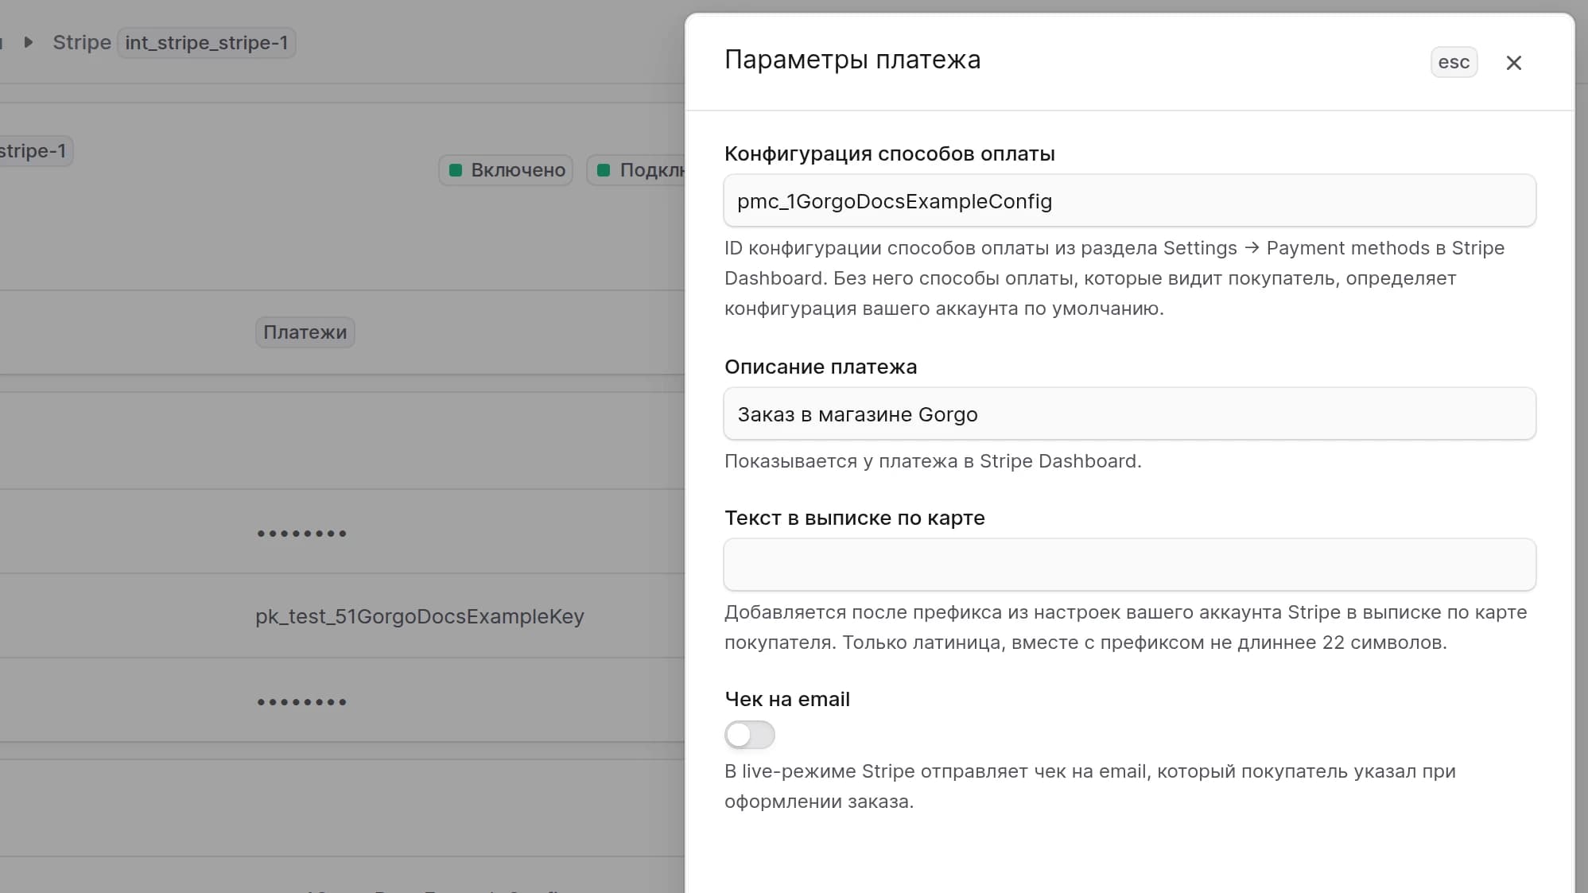Screen dimensions: 1588x893
Task: Edit the payment method configuration field
Action: [x=1129, y=201]
